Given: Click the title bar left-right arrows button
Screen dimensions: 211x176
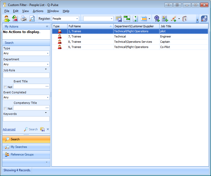Looking at the screenshot, I should 168,5.
